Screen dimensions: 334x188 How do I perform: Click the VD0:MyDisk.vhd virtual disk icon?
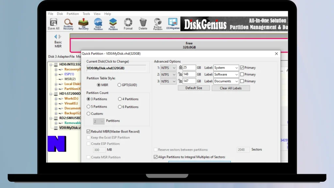[56, 128]
